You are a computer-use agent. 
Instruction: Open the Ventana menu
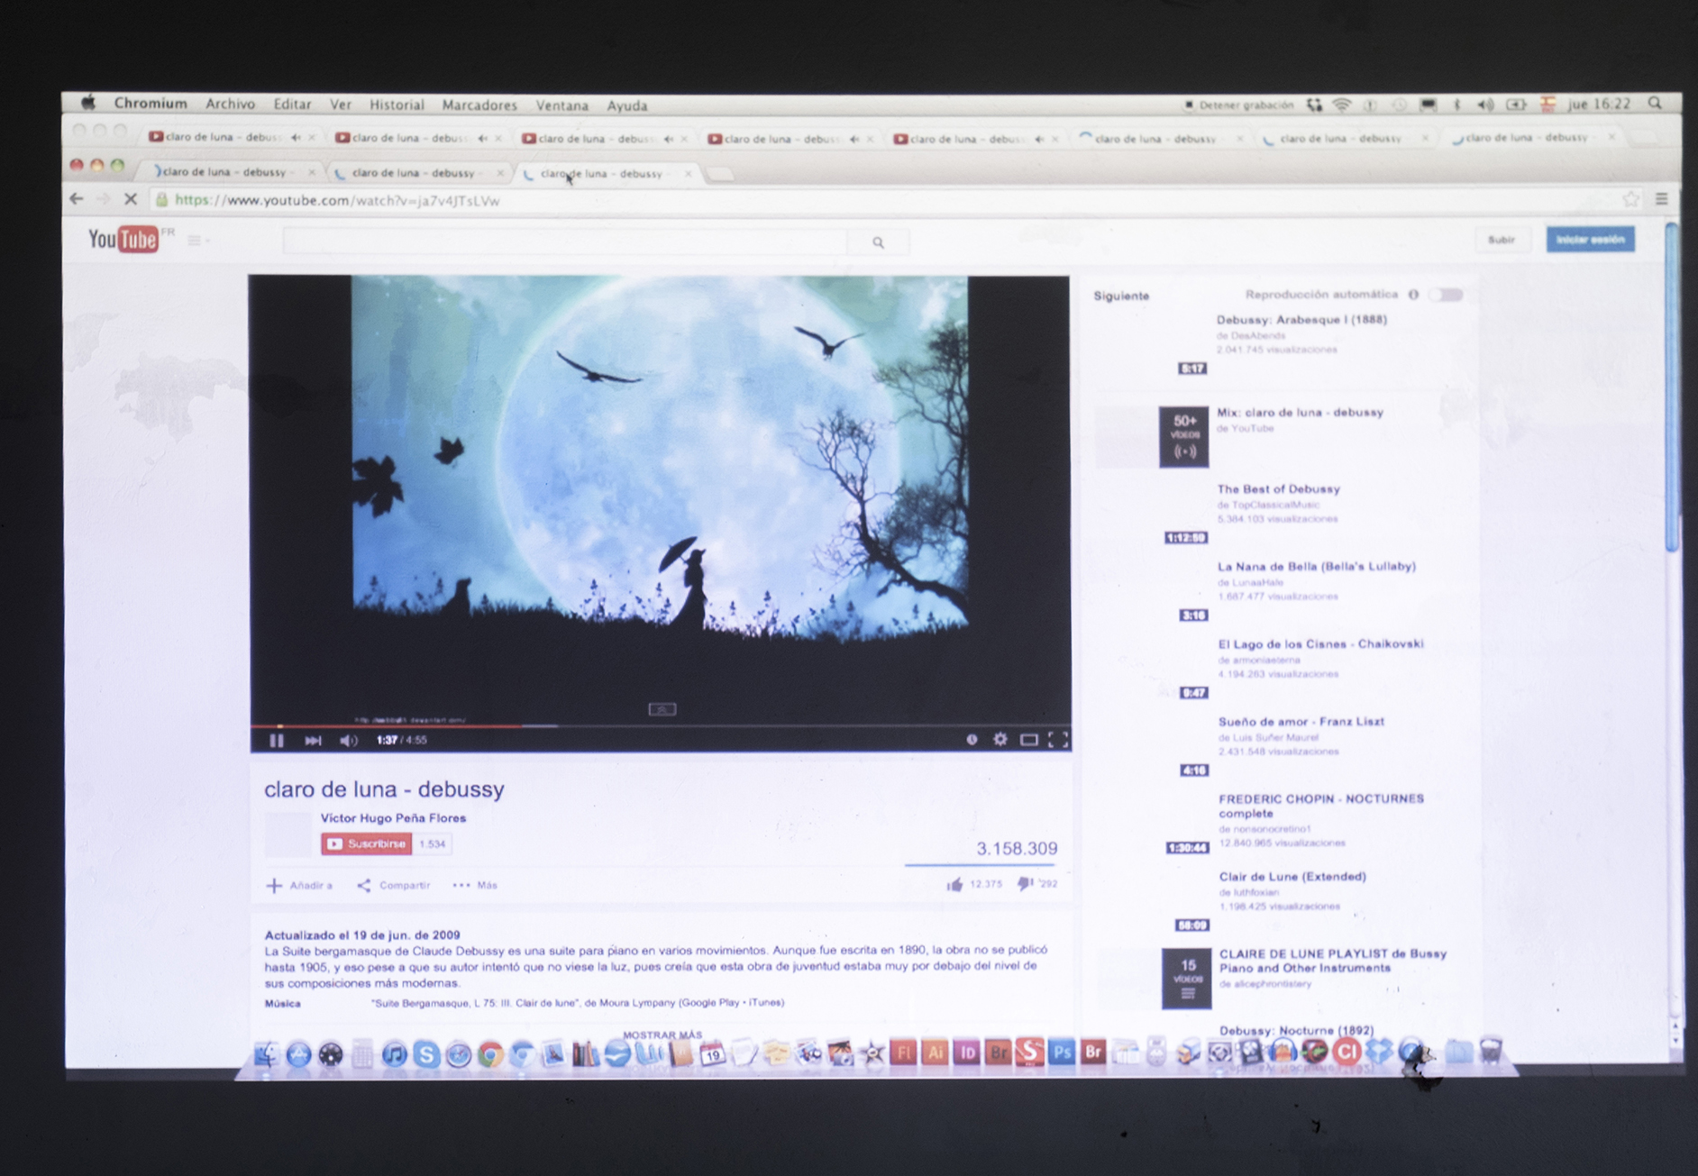click(561, 105)
